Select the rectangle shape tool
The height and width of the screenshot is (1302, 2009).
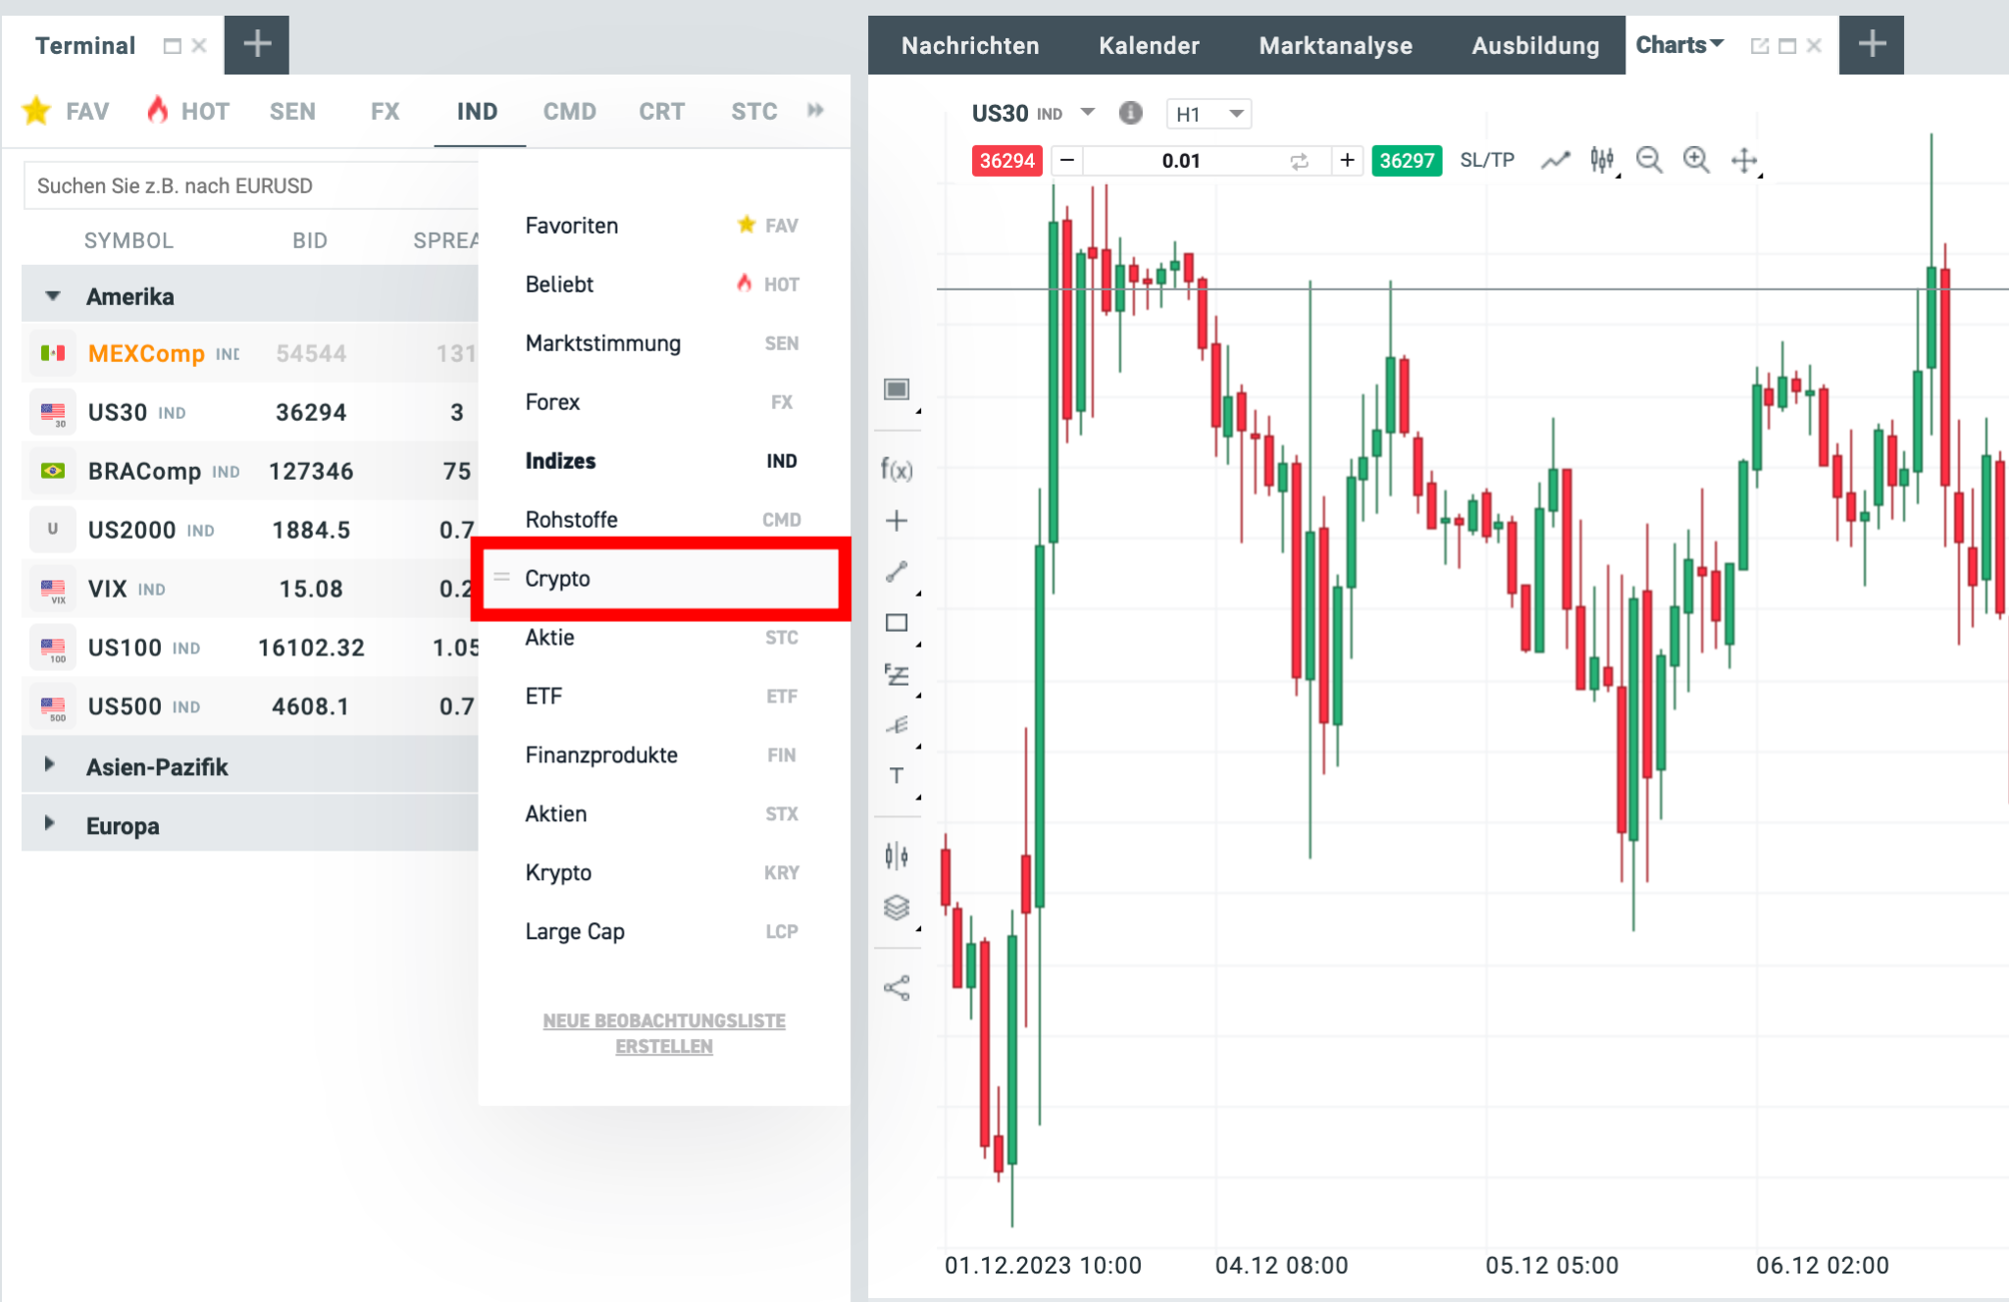point(896,622)
